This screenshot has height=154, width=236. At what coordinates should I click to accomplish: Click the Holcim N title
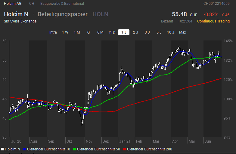click(x=16, y=14)
